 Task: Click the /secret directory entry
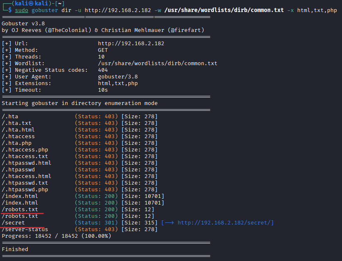pos(13,223)
